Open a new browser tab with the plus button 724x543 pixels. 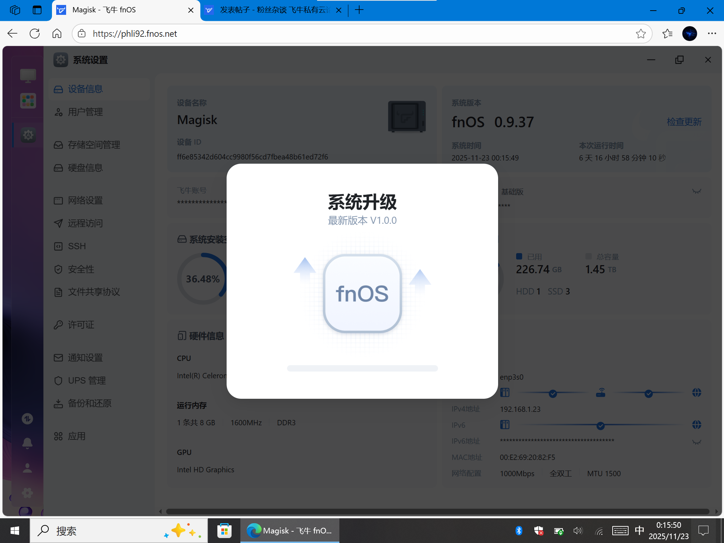(359, 10)
